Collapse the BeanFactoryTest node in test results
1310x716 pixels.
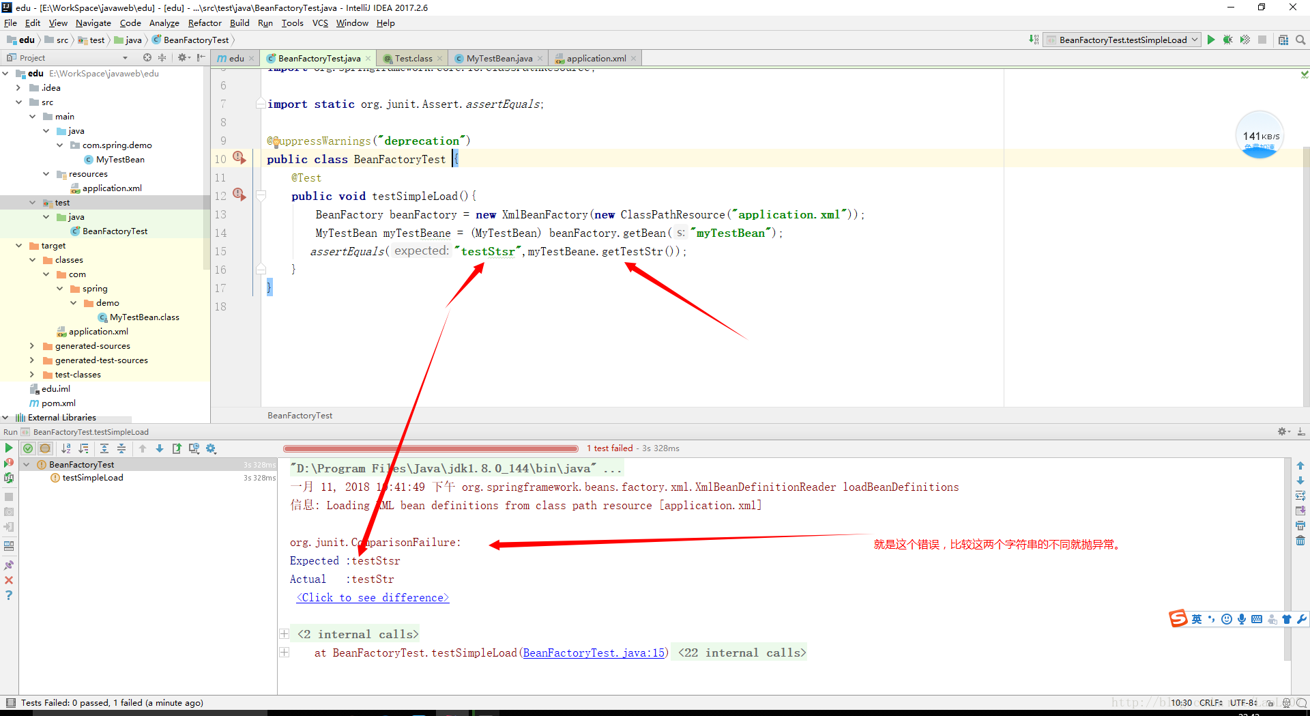[x=27, y=465]
